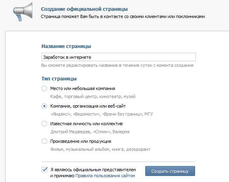Screen dimensions: 229x182
Task: Click the 'Компания, организация или веб-сайт' label text
Action: point(88,106)
